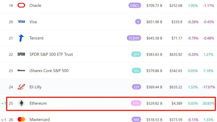Click the Eli Lilly red script logo
This screenshot has width=217, height=122.
click(21, 87)
